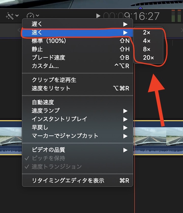Choose 8× fast speed

(x=148, y=49)
